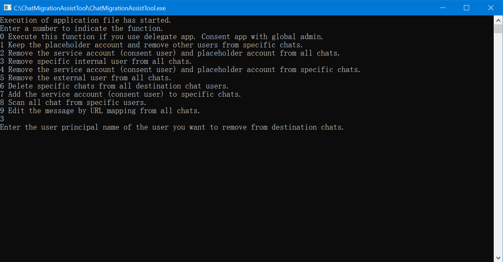Close the ChatMigrationAssistTool console window
The image size is (503, 262).
(490, 8)
